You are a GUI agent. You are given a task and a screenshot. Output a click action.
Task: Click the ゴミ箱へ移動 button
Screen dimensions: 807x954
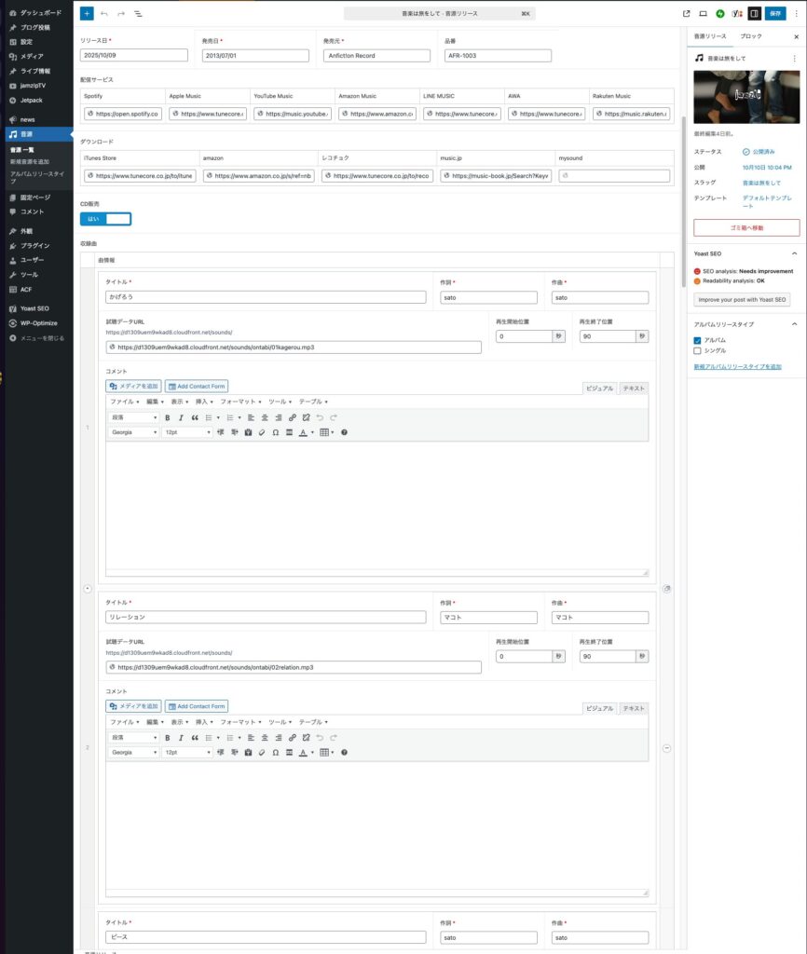(746, 227)
